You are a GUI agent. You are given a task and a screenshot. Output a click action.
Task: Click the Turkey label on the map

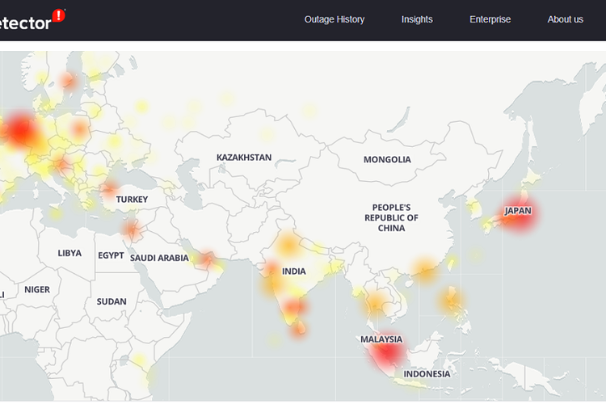coord(132,200)
